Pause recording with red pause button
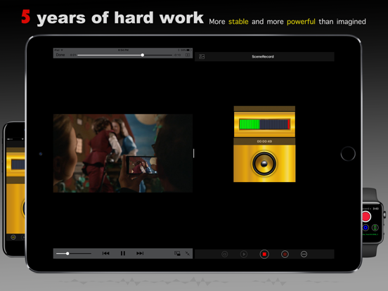 [285, 254]
